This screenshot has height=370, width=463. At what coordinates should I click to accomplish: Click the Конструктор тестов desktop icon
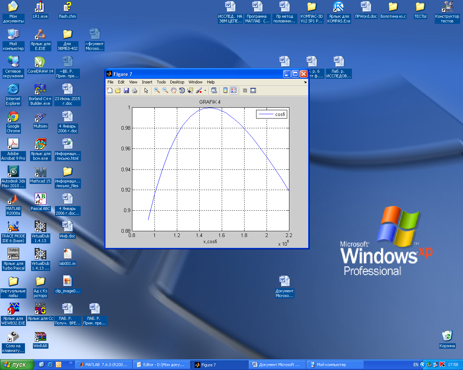click(447, 12)
